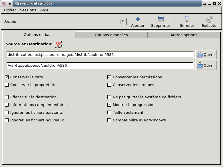Open the Fichier menu
The width and height of the screenshot is (223, 167).
click(x=10, y=10)
